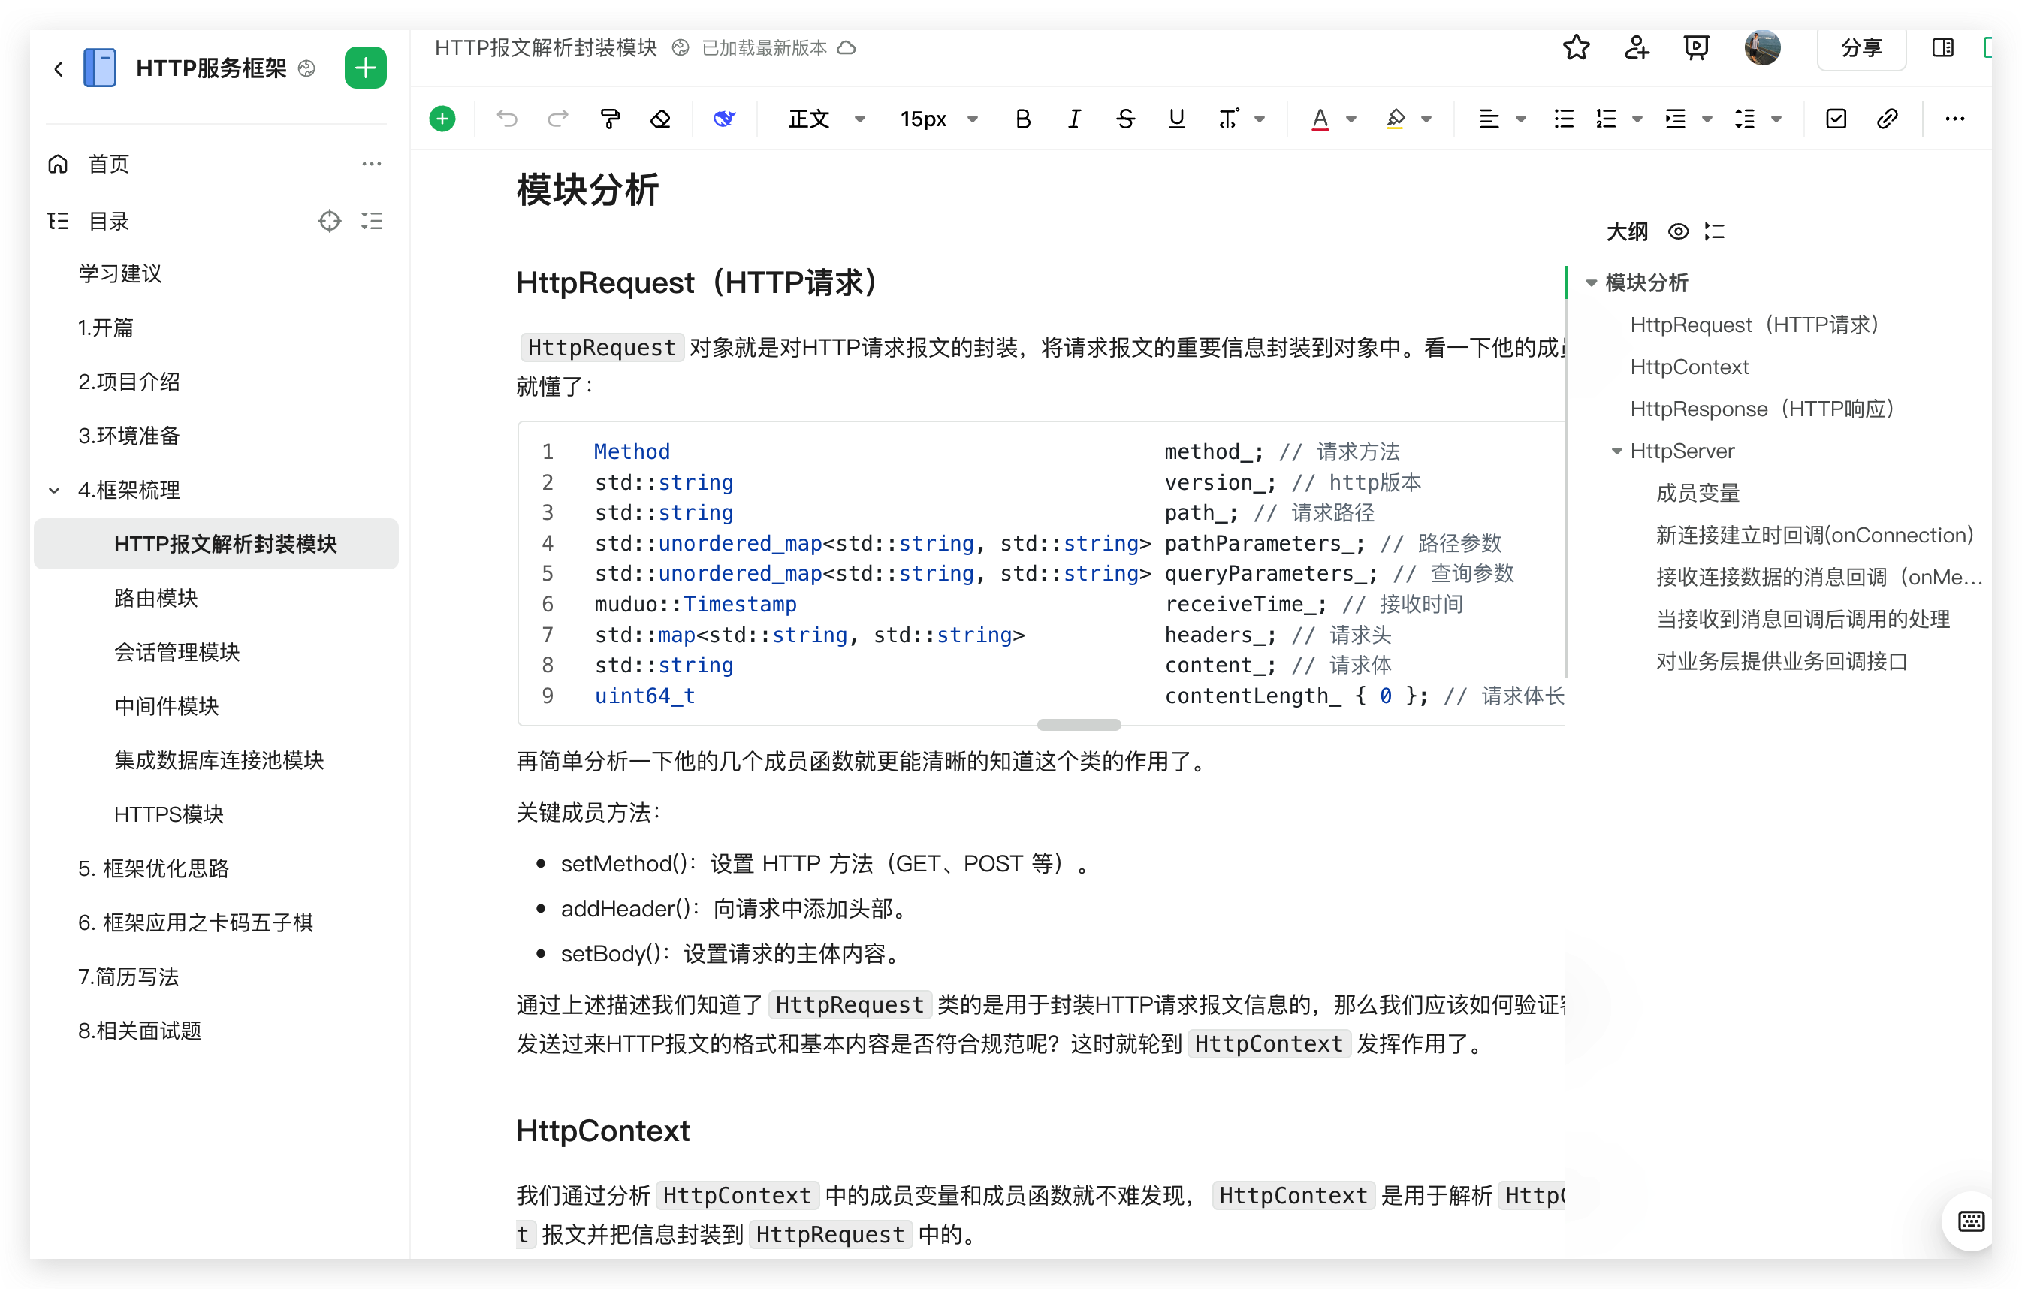Insert a hyperlink
This screenshot has height=1289, width=2022.
coord(1888,119)
